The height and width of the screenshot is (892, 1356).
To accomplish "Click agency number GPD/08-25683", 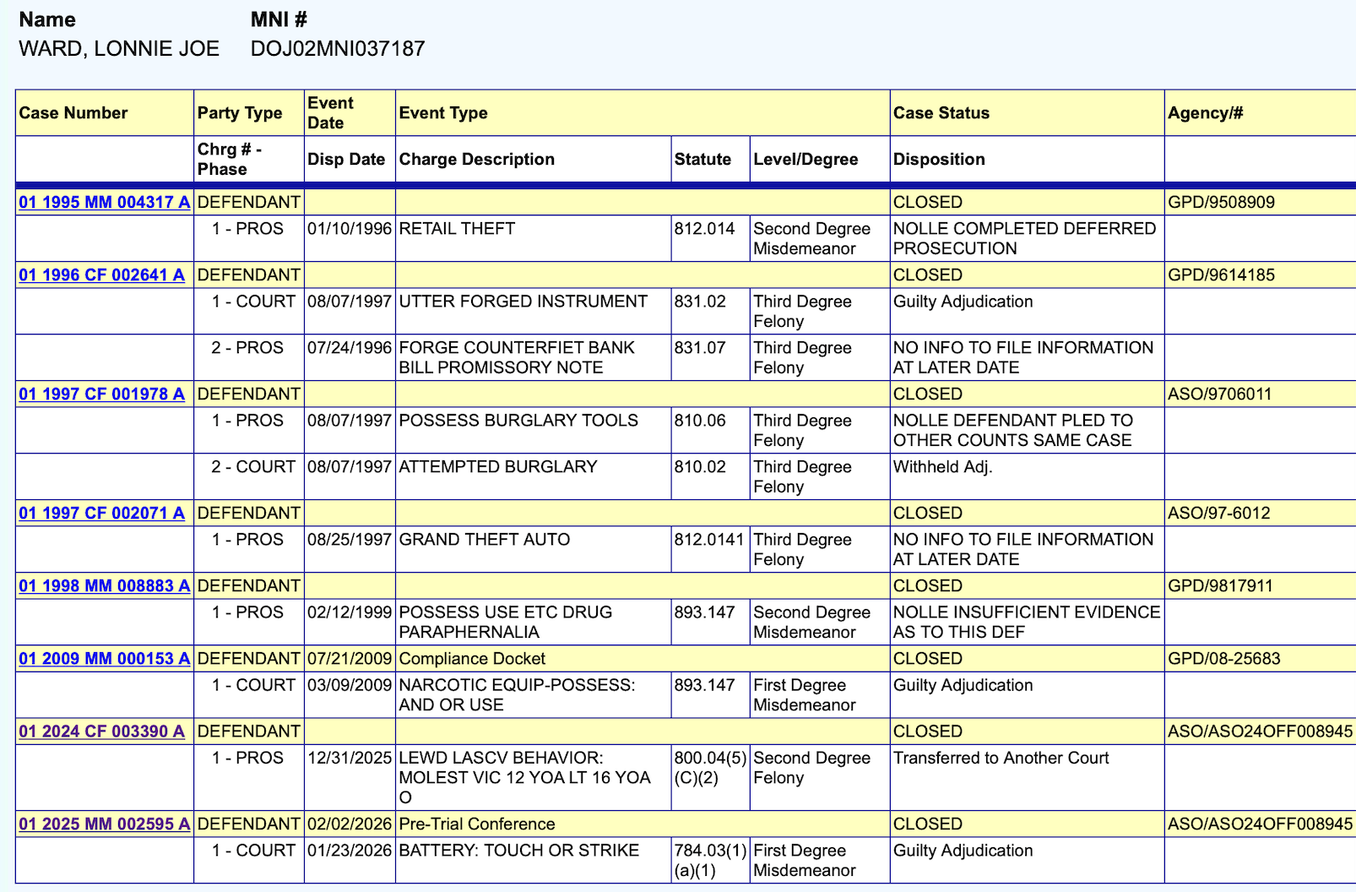I will tap(1224, 658).
